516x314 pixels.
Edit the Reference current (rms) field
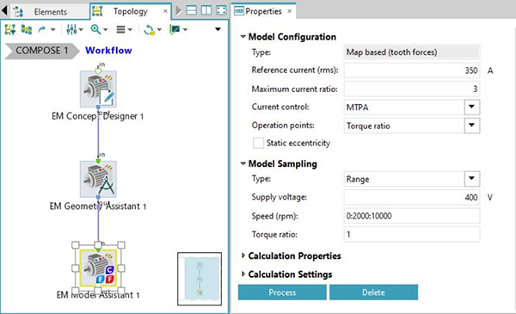[x=411, y=71]
